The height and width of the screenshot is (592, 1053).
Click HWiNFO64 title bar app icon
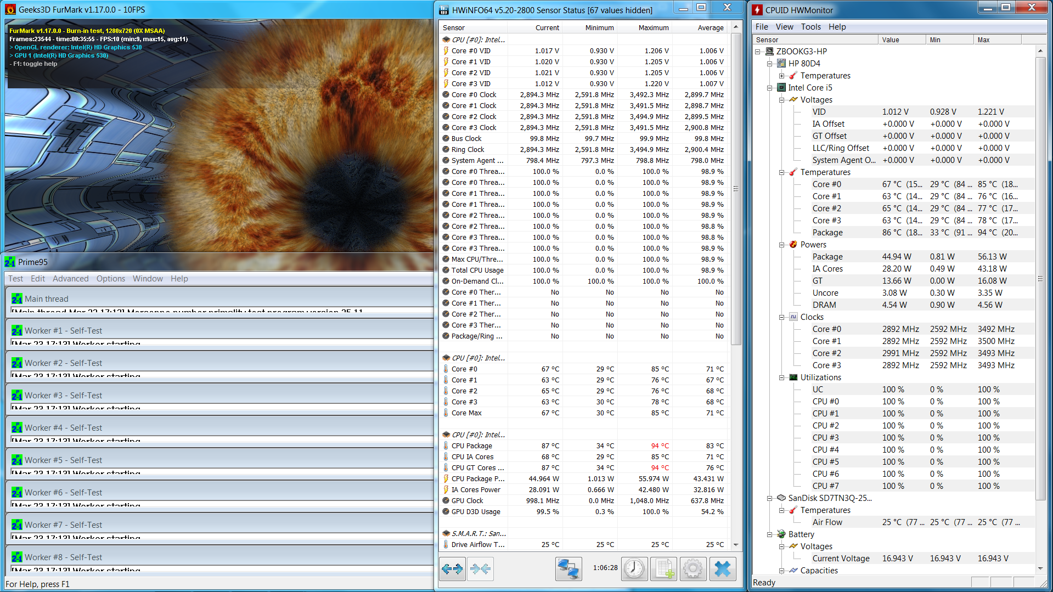tap(443, 9)
